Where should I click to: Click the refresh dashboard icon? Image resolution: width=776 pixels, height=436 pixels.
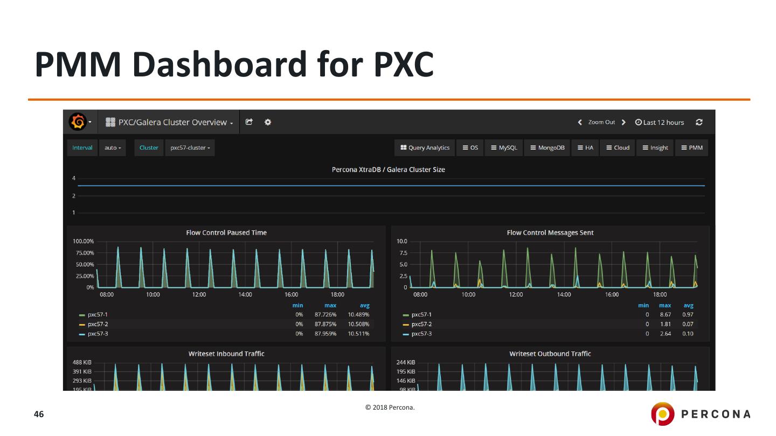pos(699,122)
